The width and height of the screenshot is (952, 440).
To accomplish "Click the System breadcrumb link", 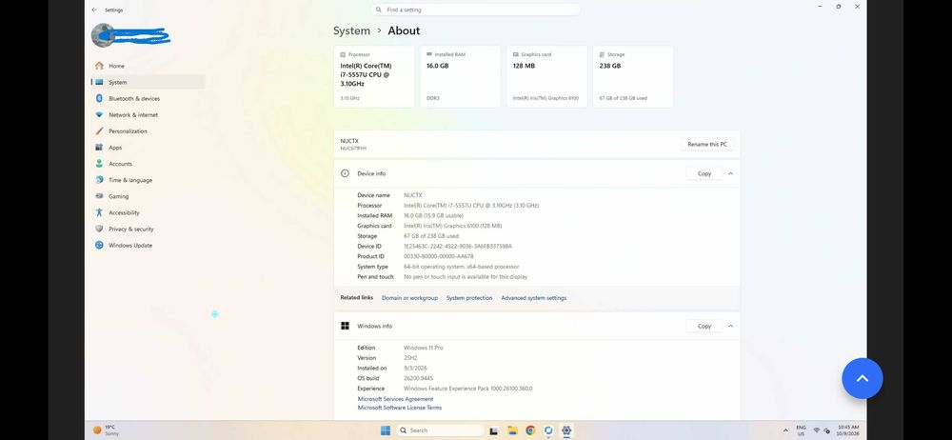I will pyautogui.click(x=351, y=30).
